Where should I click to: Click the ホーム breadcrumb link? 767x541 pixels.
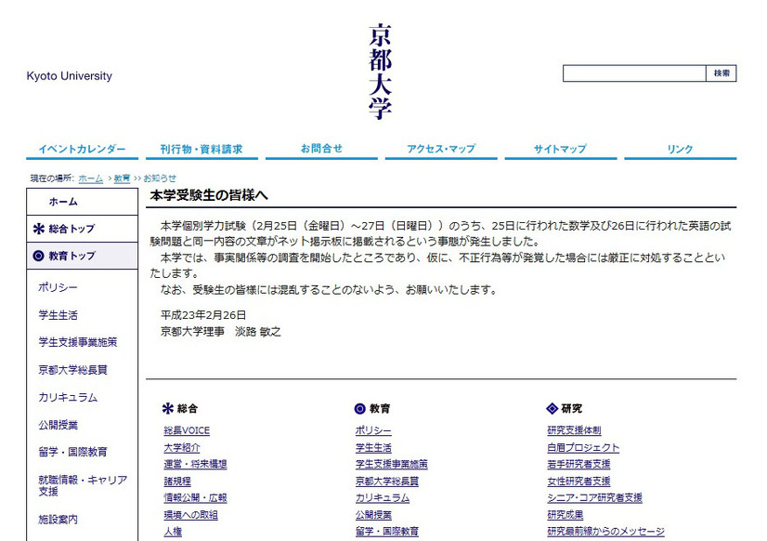tap(91, 178)
